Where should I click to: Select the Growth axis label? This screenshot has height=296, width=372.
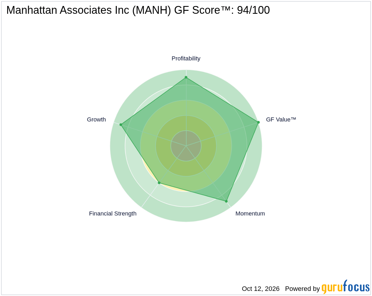pos(96,120)
